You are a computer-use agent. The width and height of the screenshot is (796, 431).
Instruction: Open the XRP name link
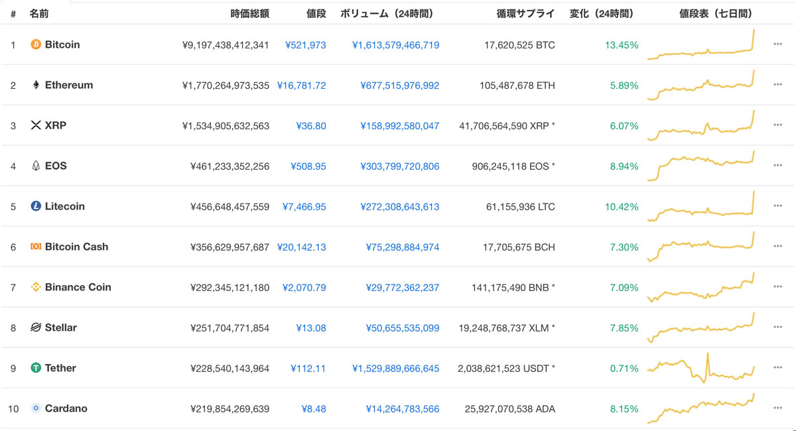pyautogui.click(x=56, y=125)
